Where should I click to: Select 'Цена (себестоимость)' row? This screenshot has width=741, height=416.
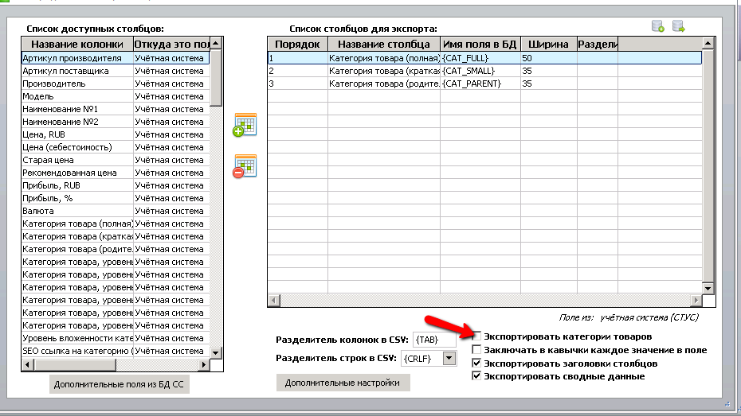click(x=116, y=147)
